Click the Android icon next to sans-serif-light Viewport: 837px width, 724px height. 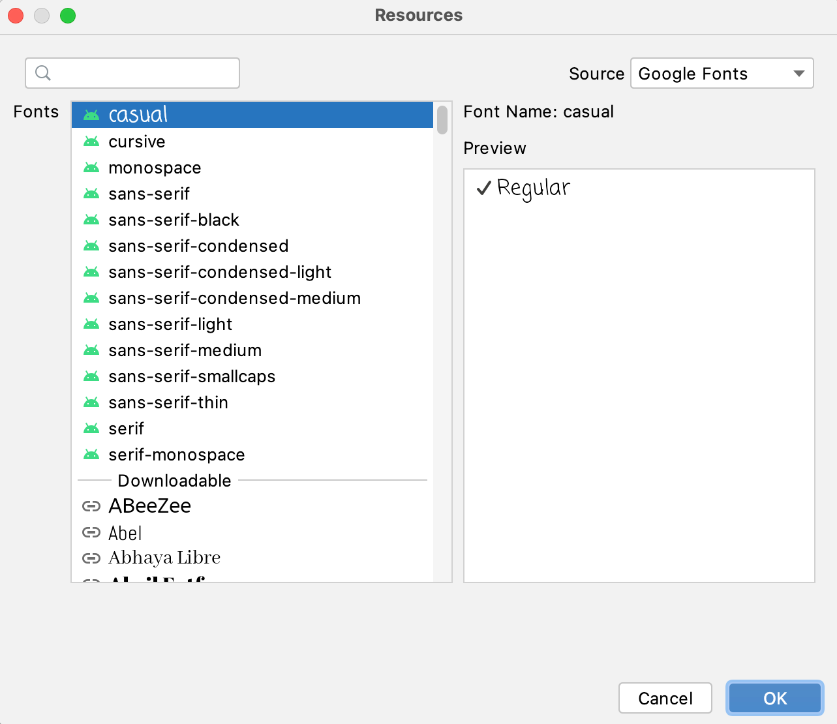[x=91, y=324]
